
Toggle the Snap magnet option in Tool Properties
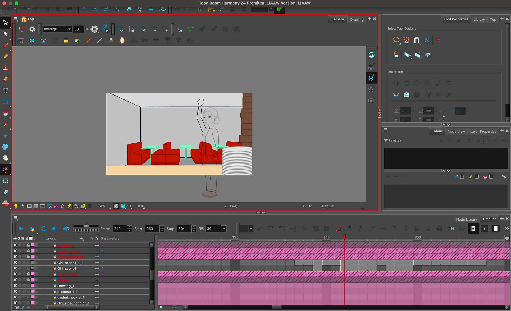[417, 40]
